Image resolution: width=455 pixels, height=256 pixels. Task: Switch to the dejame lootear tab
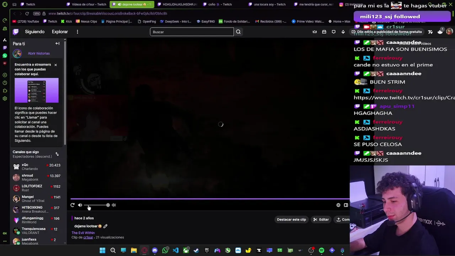coord(132,4)
